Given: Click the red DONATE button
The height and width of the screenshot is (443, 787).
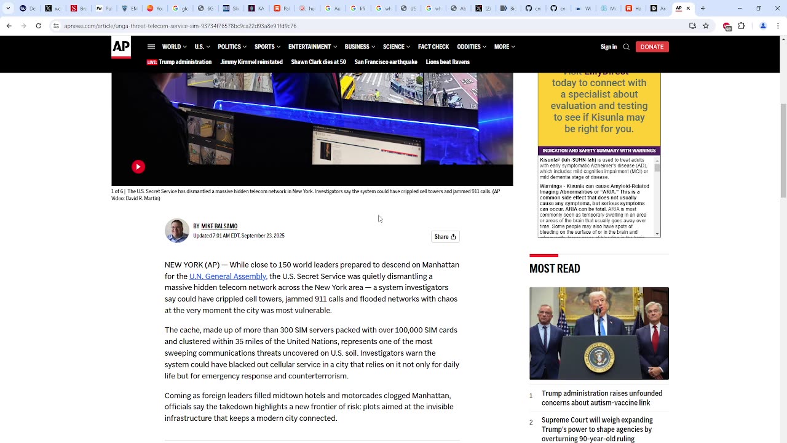Looking at the screenshot, I should point(652,47).
